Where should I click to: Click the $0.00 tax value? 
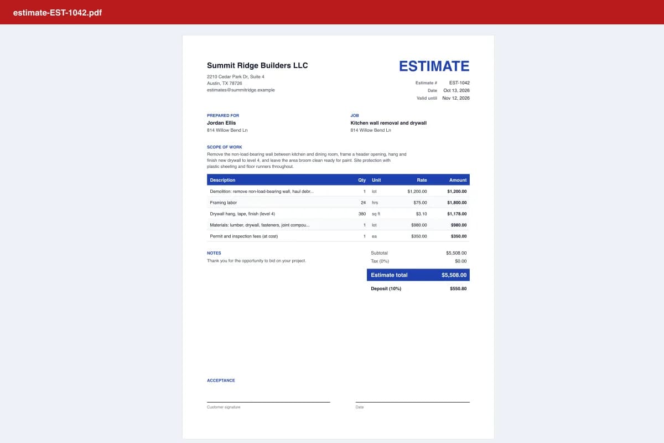[x=460, y=261]
